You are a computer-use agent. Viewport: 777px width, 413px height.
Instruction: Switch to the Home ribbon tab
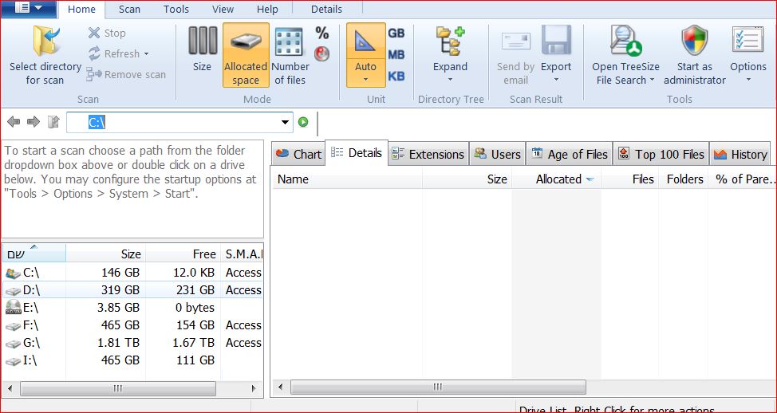click(81, 10)
